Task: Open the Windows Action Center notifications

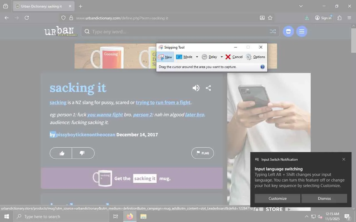Action: point(347,216)
